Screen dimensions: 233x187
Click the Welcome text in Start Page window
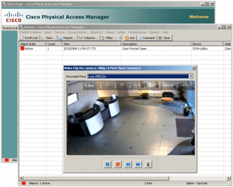pos(199,17)
